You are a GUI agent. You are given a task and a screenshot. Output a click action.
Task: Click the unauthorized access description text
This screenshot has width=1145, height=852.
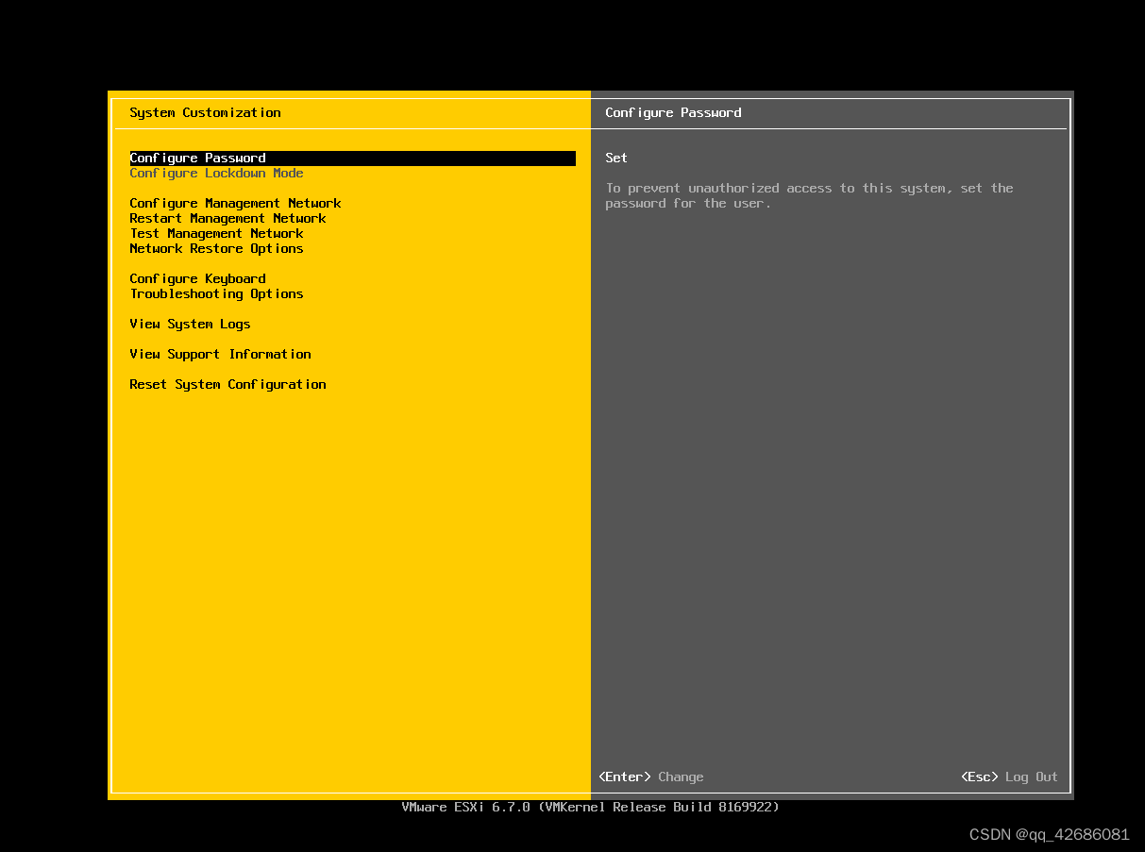click(x=809, y=196)
